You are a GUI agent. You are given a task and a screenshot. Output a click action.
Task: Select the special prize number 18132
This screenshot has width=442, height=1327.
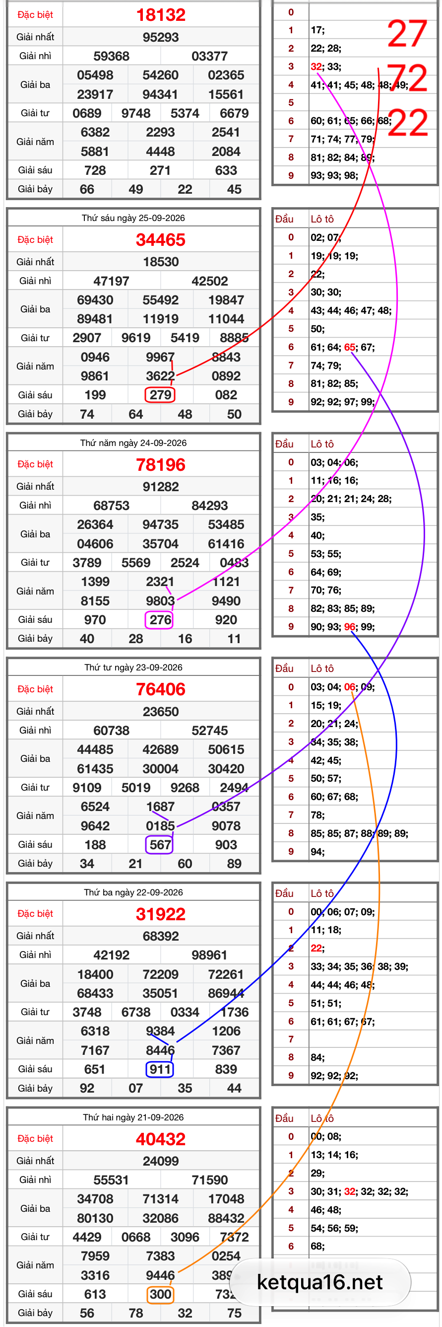(x=161, y=15)
